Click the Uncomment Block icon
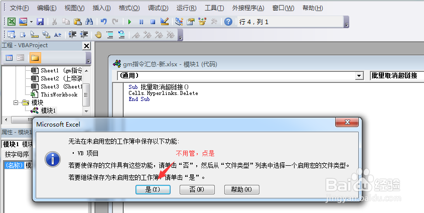Viewport: 424px width, 213px height. 121,35
